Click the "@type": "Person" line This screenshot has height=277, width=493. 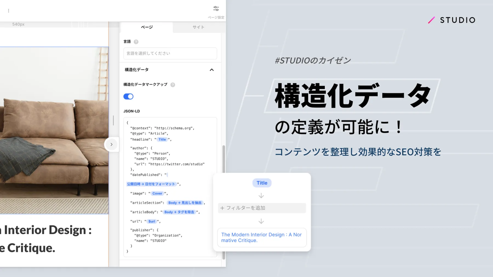pyautogui.click(x=152, y=154)
